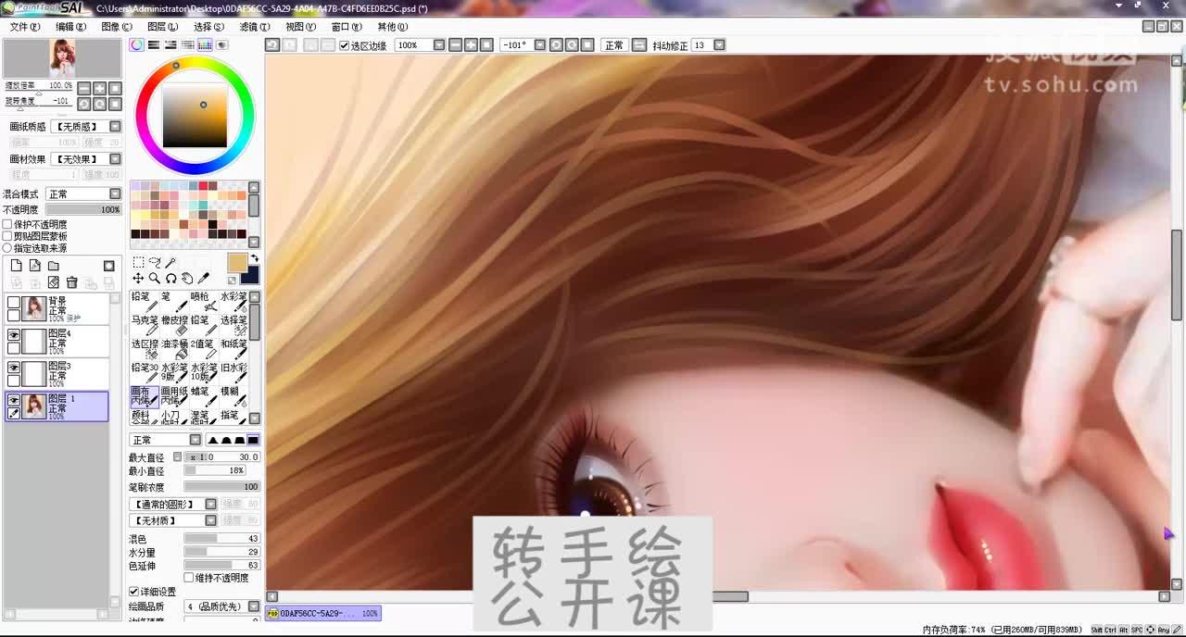
Task: Uncheck the 选区边缘 option in the toolbar
Action: point(344,44)
